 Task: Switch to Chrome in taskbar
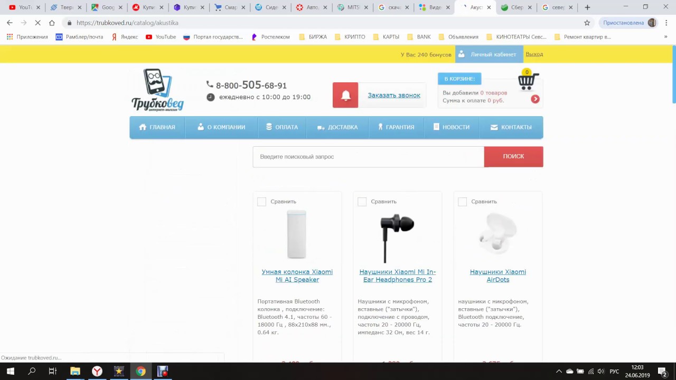(x=140, y=372)
